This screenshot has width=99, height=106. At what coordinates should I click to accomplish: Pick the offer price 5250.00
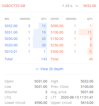tap(57, 45)
